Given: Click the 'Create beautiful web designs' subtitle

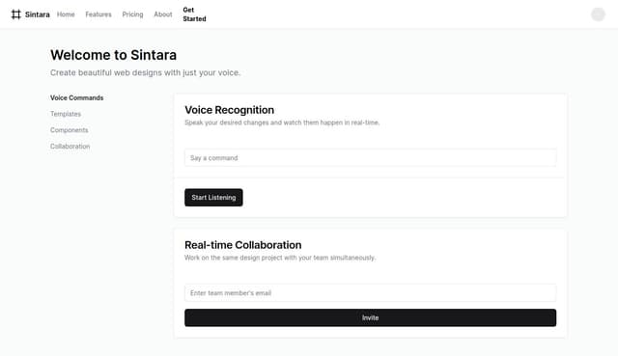Looking at the screenshot, I should [146, 73].
